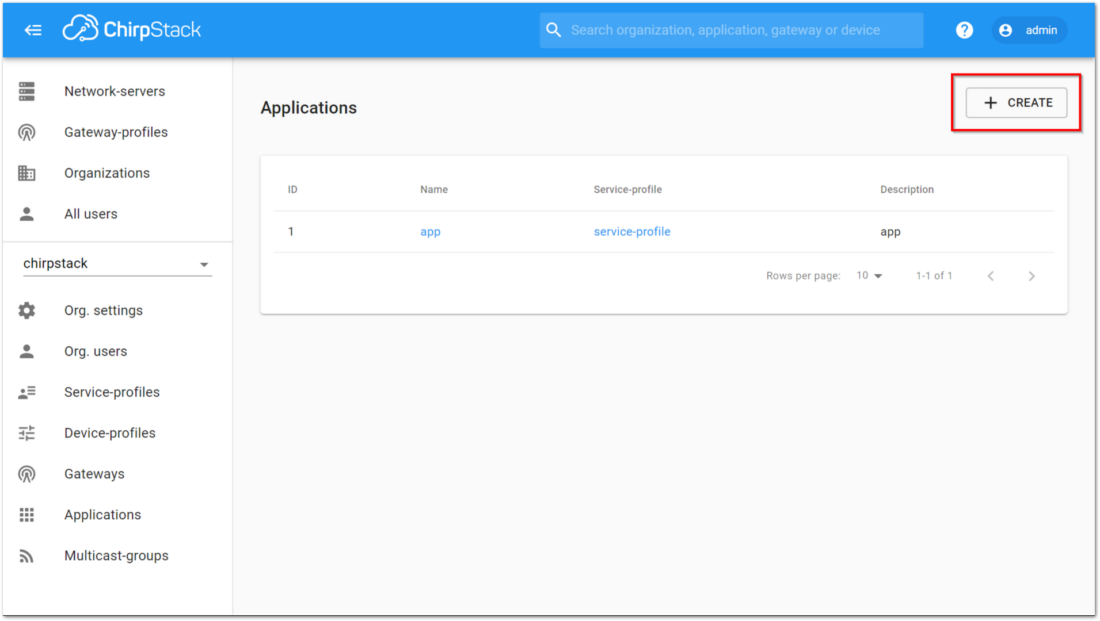Screen dimensions: 1100x621
Task: Click the ChirpStack cloud logo
Action: pyautogui.click(x=80, y=29)
